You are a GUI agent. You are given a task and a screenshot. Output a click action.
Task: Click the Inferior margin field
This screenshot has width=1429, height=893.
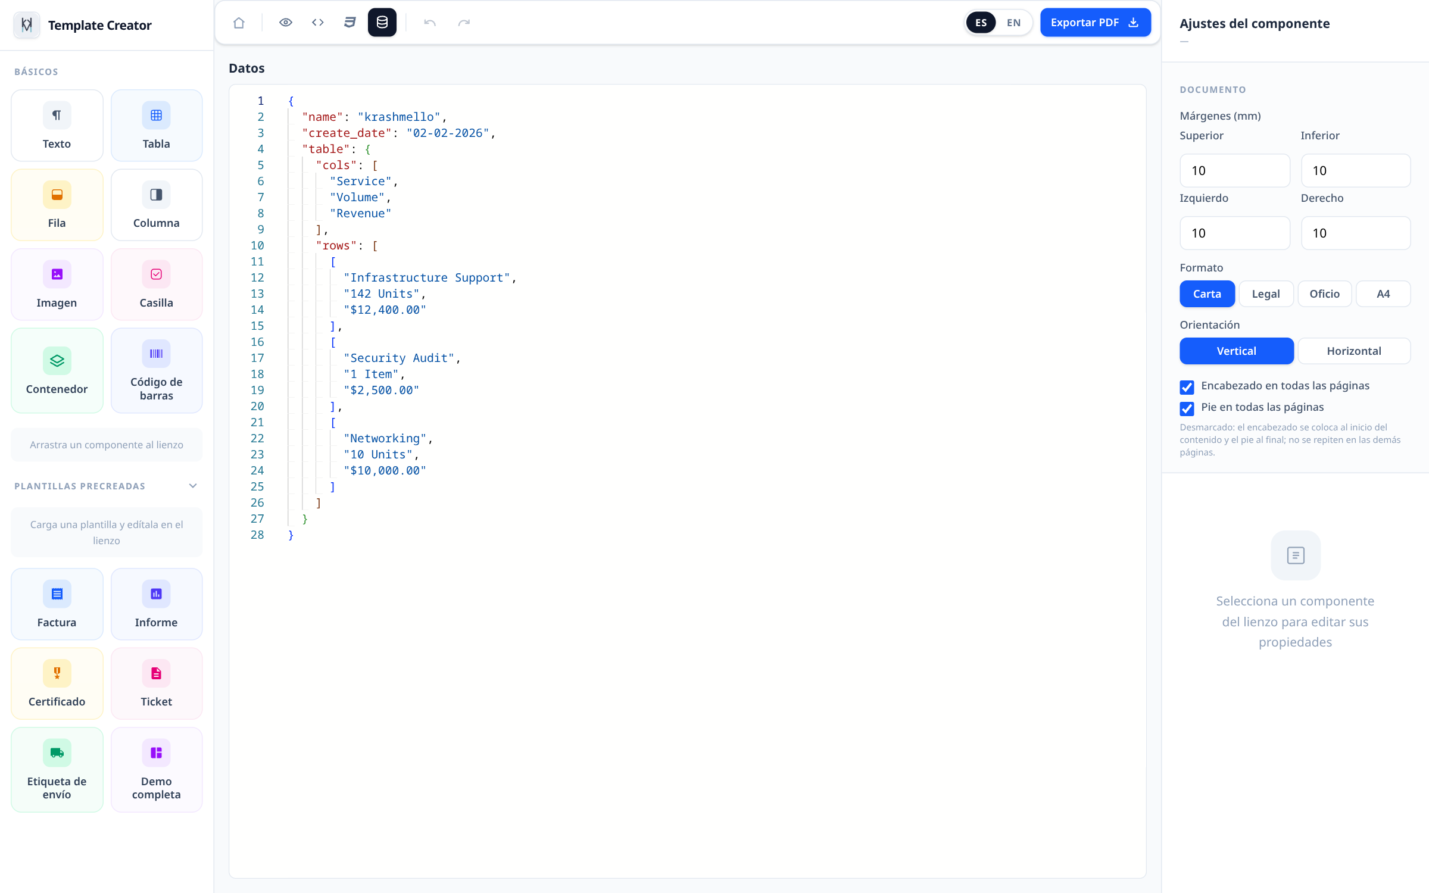pos(1356,170)
